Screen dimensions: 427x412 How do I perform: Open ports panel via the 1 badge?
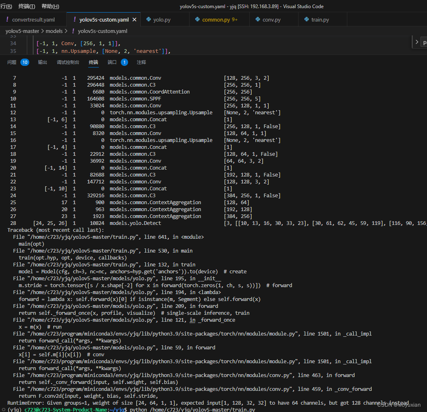[124, 62]
